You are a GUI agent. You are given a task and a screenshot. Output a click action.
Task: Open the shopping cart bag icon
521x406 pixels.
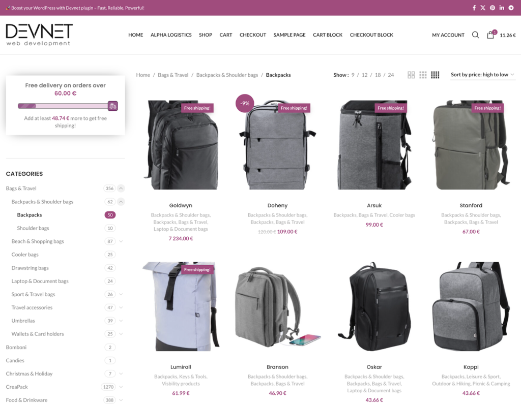point(490,35)
